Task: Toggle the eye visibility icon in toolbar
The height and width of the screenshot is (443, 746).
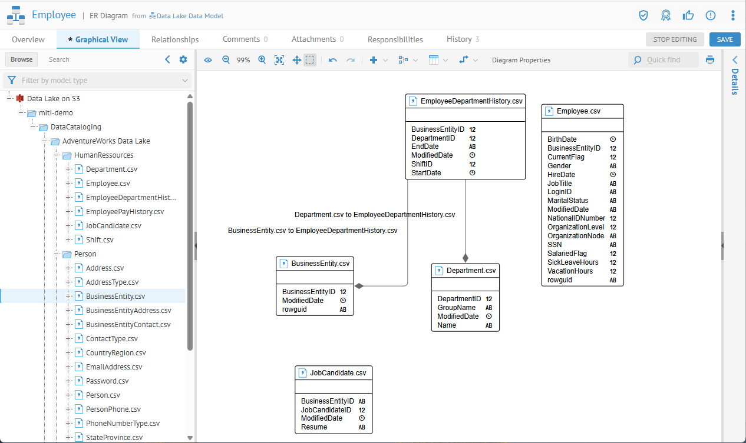Action: [207, 60]
